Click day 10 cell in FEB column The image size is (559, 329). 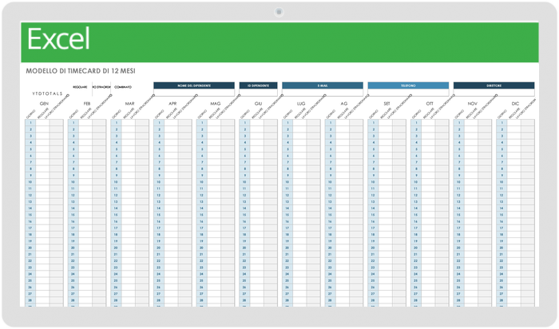[73, 182]
